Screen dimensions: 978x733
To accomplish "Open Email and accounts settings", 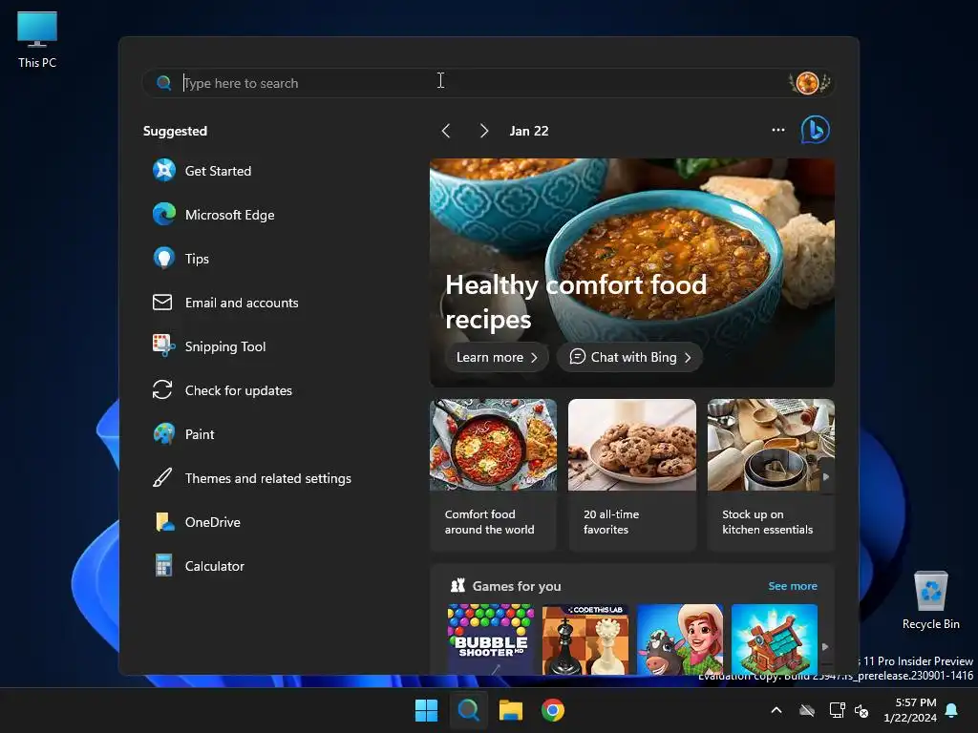I will (x=225, y=303).
